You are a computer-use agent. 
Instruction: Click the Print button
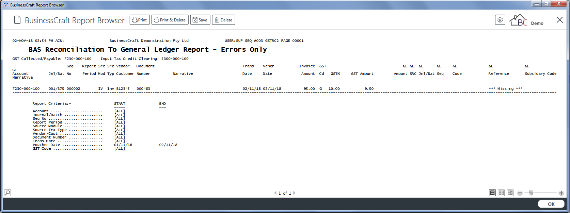pyautogui.click(x=140, y=20)
